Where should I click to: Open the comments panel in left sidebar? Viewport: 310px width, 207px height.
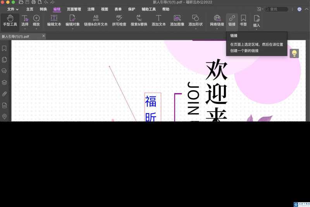click(4, 71)
